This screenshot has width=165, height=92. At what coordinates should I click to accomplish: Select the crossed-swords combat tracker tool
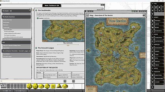[x=153, y=7]
